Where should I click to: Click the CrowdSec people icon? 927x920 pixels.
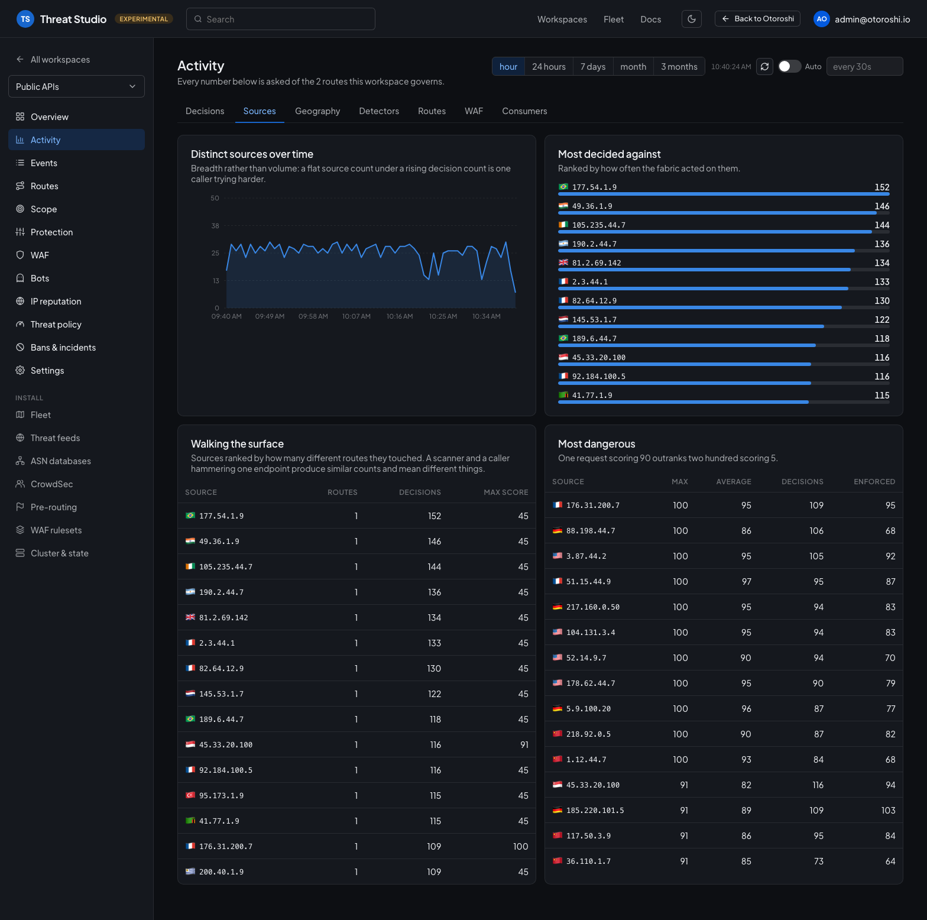point(20,484)
